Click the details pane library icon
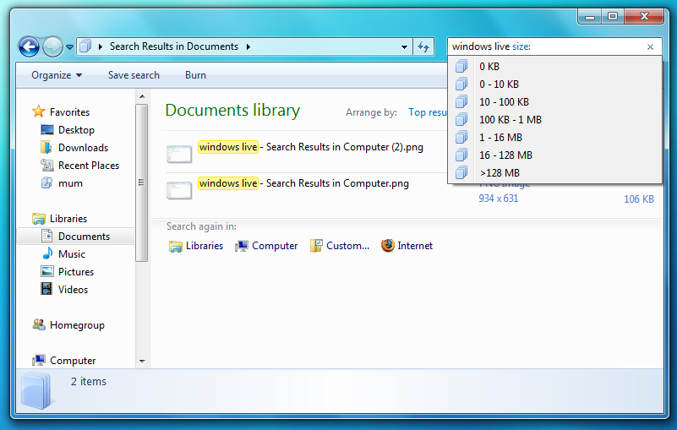The height and width of the screenshot is (430, 677). [x=36, y=390]
